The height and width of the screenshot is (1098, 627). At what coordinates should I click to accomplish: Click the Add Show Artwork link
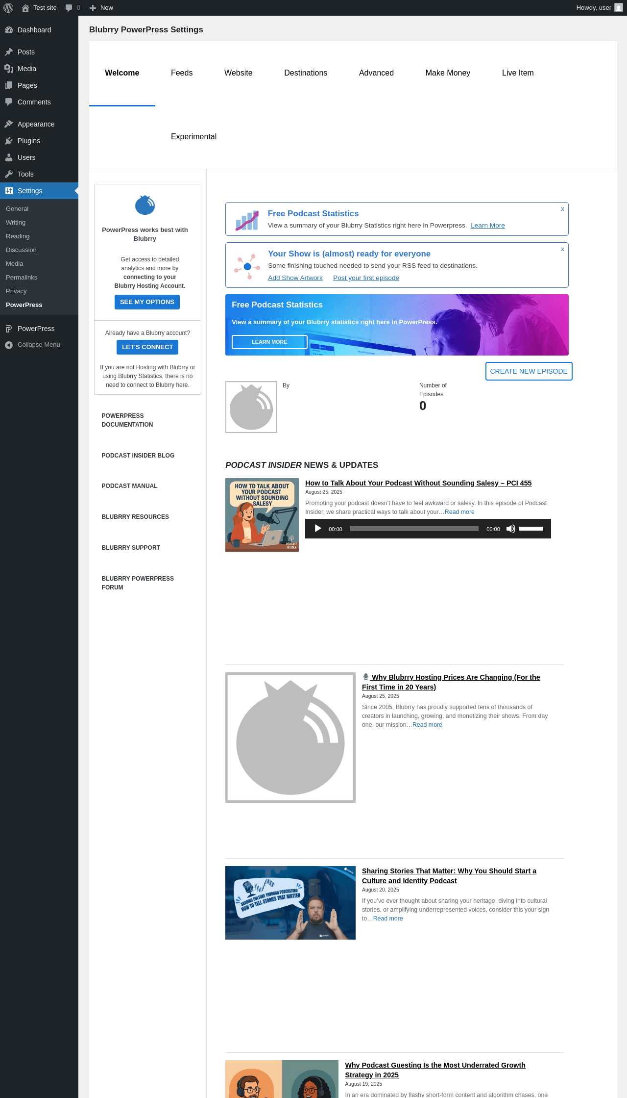pos(295,278)
